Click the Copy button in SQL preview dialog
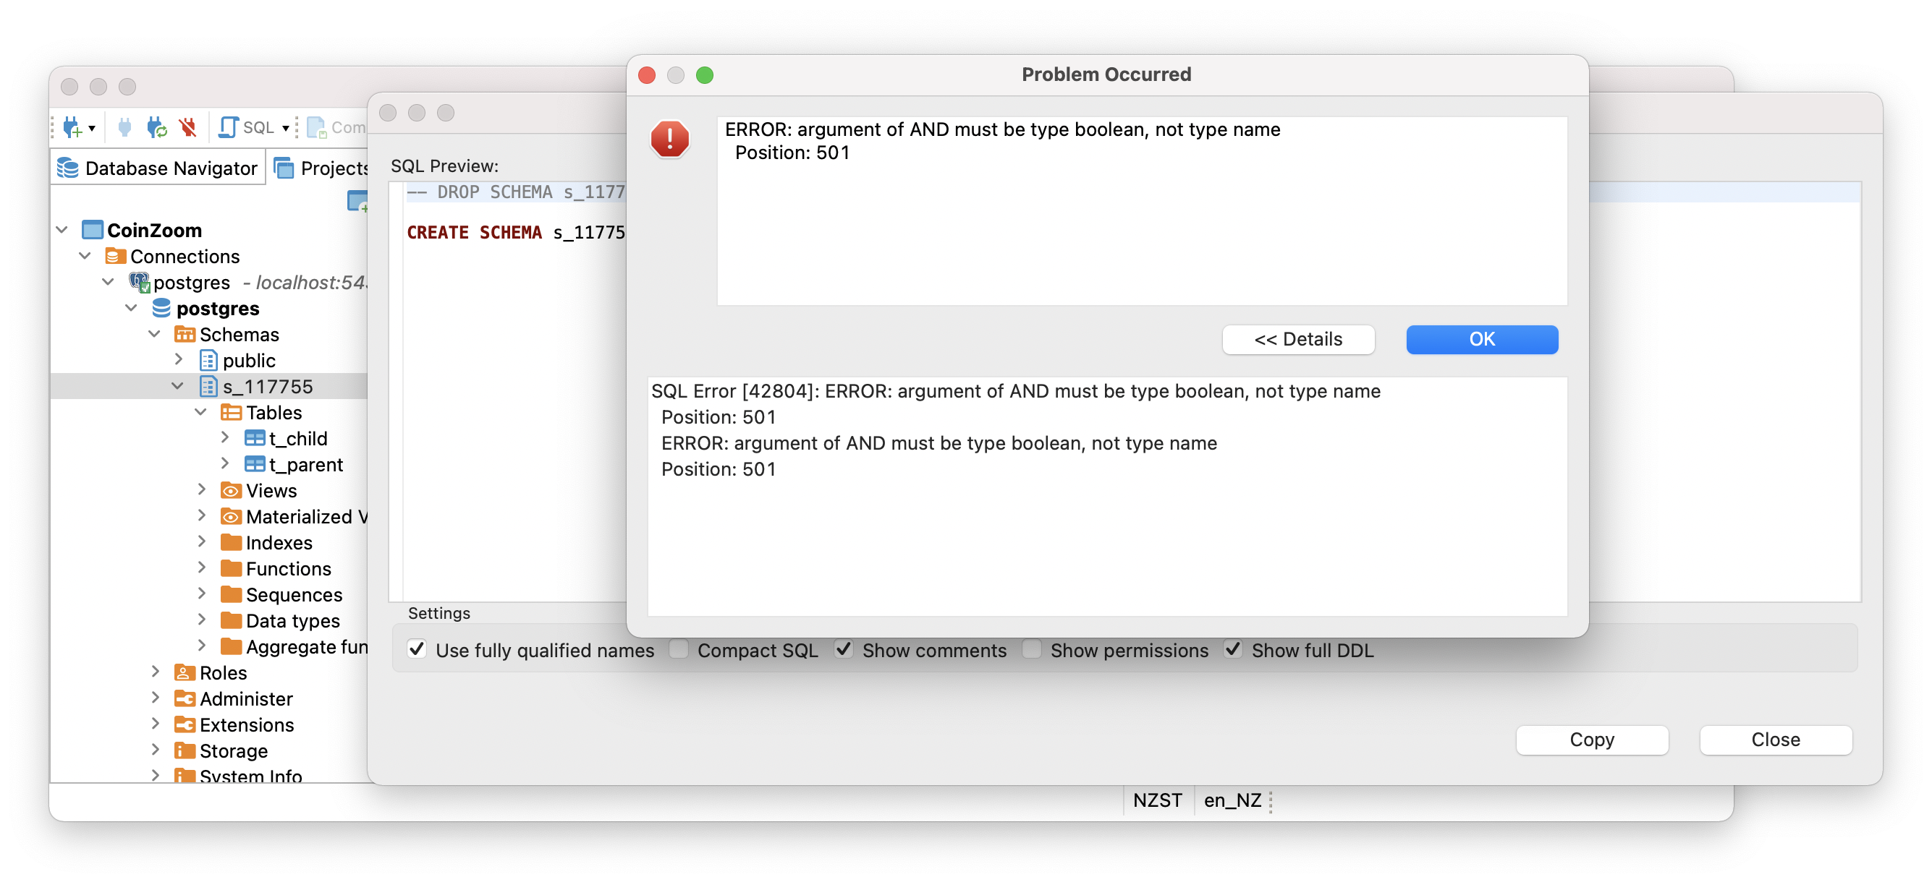 click(x=1591, y=740)
